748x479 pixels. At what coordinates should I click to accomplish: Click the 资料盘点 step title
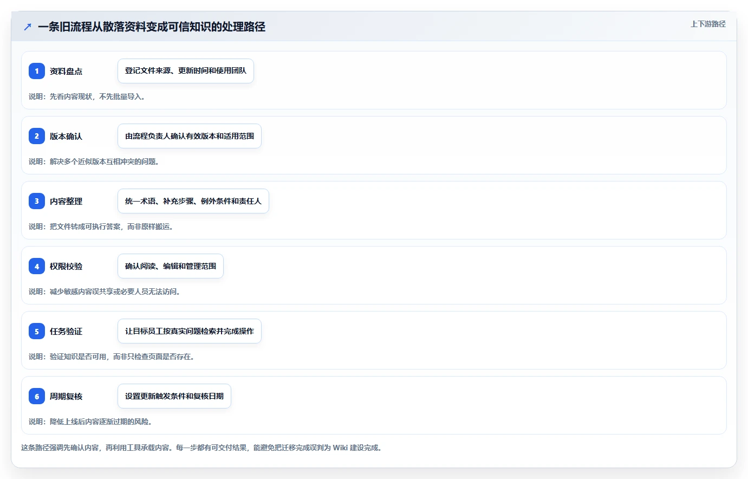[66, 71]
